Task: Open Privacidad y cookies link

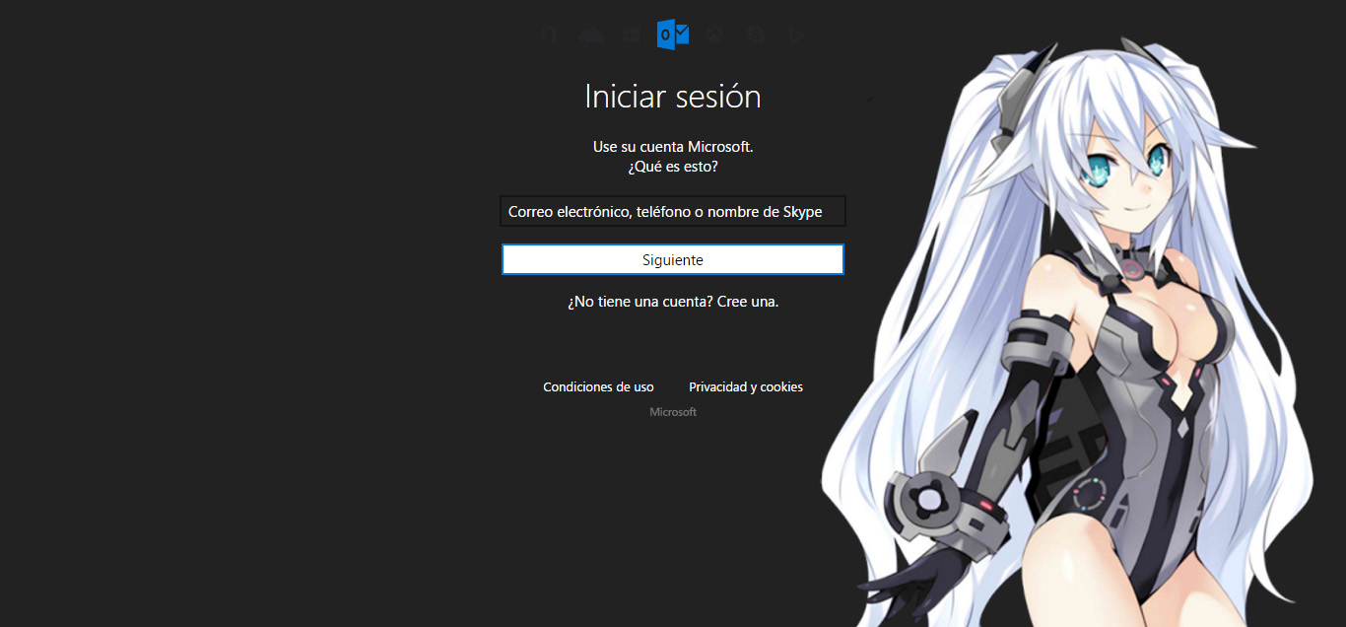Action: click(x=746, y=387)
